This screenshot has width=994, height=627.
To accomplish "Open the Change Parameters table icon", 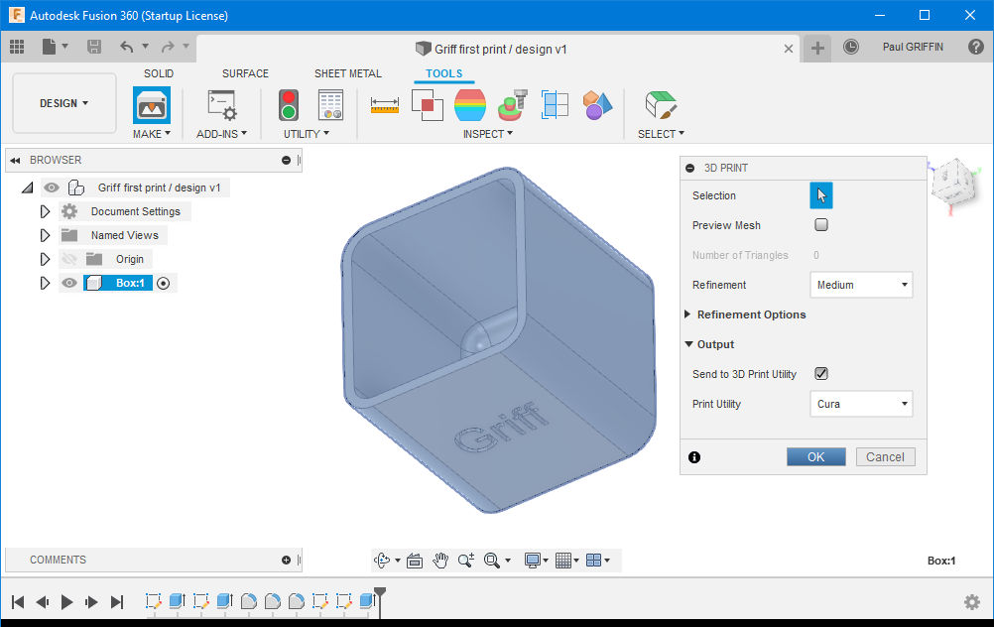I will [x=330, y=105].
